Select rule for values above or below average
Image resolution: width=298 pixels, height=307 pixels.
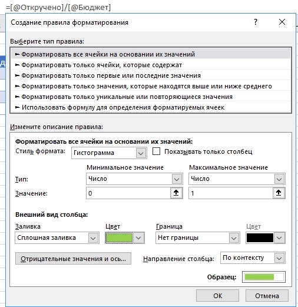click(x=151, y=86)
